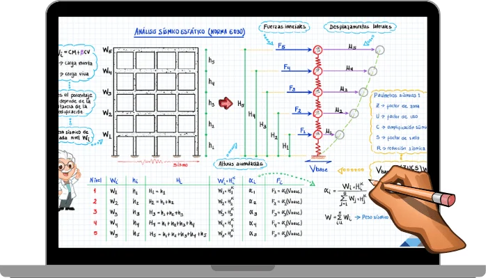Image resolution: width=488 pixels, height=278 pixels.
Task: Select the red mass node at F5
Action: tap(317, 49)
